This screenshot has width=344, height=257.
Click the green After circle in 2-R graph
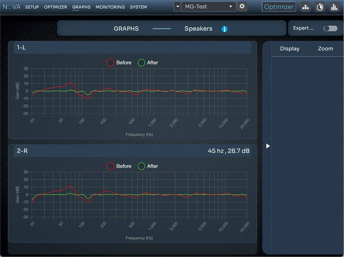(141, 166)
